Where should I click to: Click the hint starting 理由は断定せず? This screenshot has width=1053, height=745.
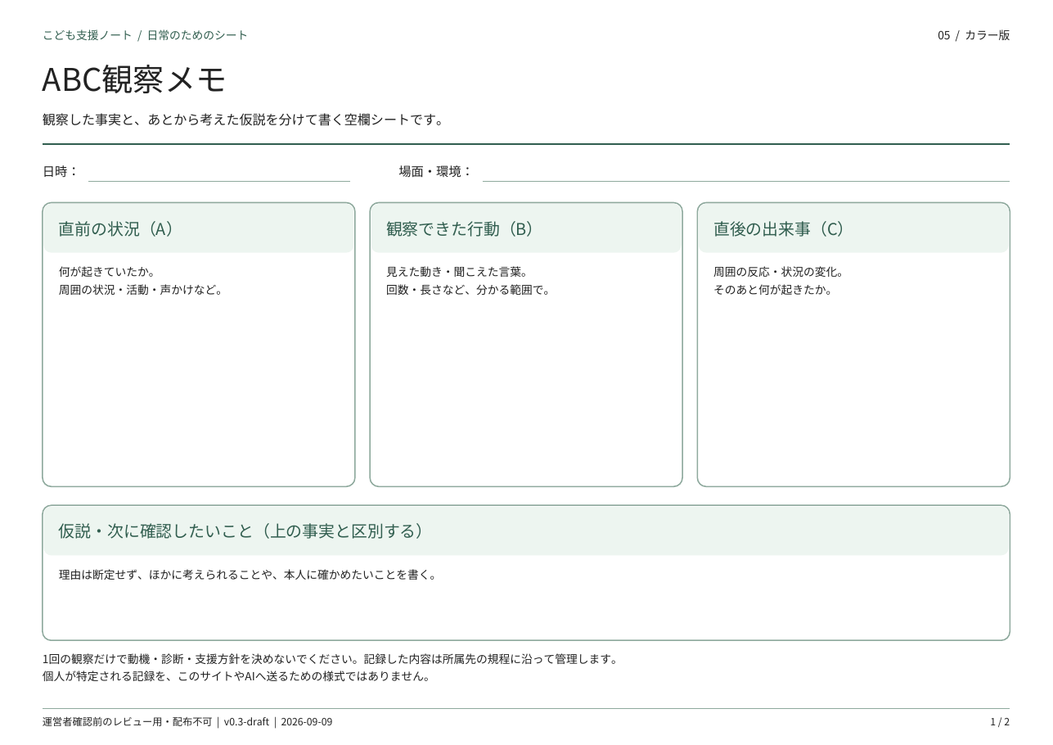click(250, 575)
